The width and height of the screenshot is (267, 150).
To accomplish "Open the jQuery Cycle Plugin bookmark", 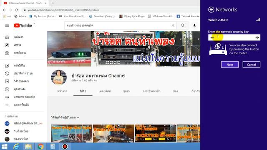I will [x=132, y=16].
